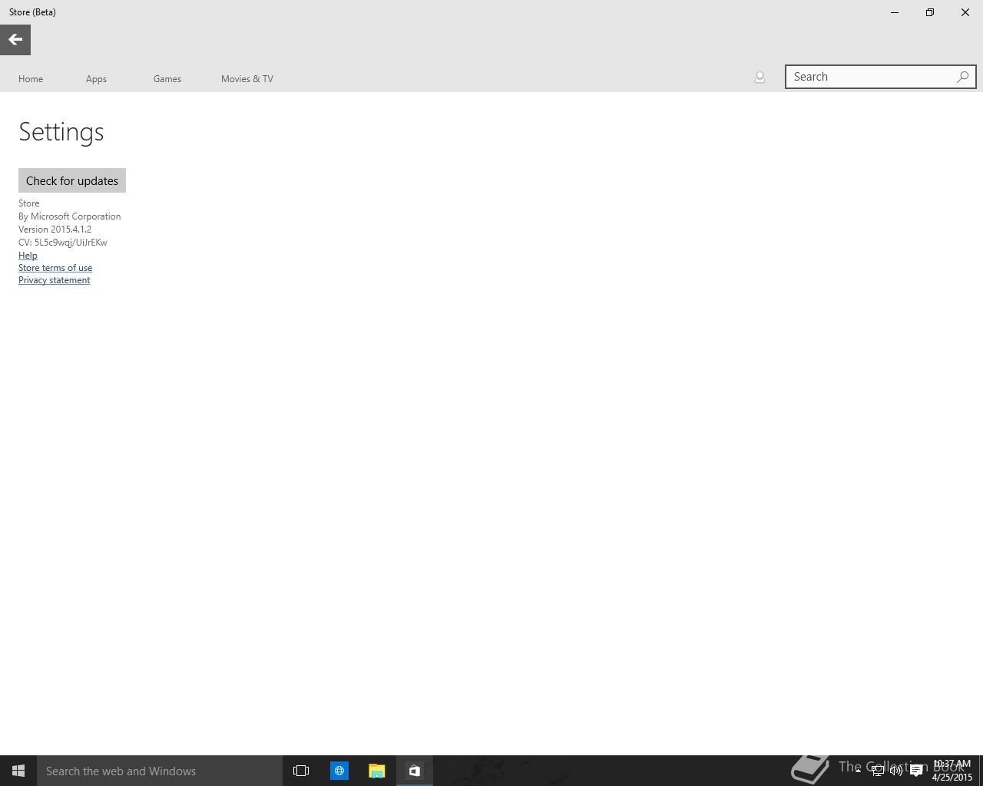Click the CV: 5L5c9wqj/UiJrEKw text
The image size is (983, 786).
(x=63, y=243)
